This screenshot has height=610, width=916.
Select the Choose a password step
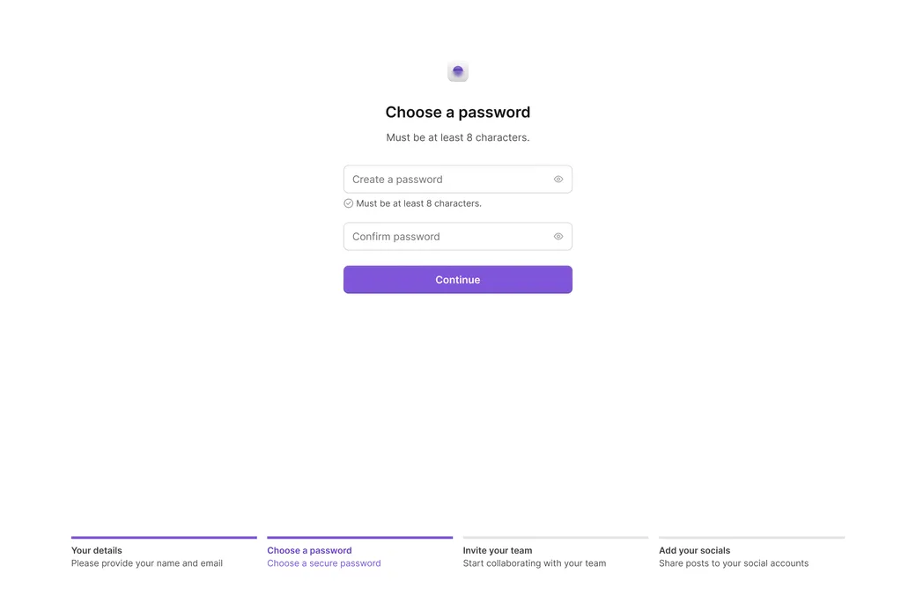[x=309, y=550]
